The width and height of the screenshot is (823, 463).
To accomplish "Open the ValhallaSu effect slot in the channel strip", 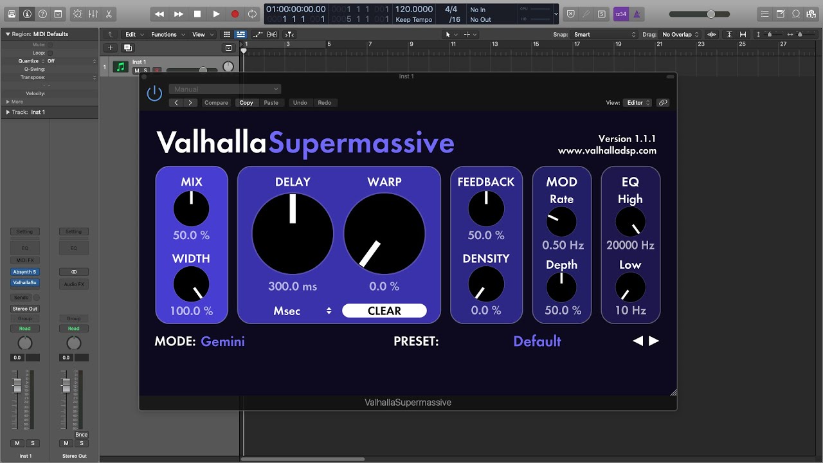I will (x=25, y=282).
